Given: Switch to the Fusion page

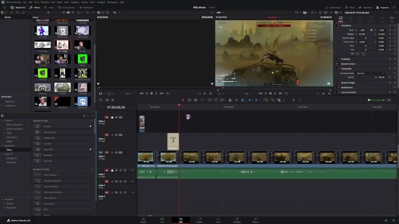Looking at the screenshot, I should (x=199, y=220).
